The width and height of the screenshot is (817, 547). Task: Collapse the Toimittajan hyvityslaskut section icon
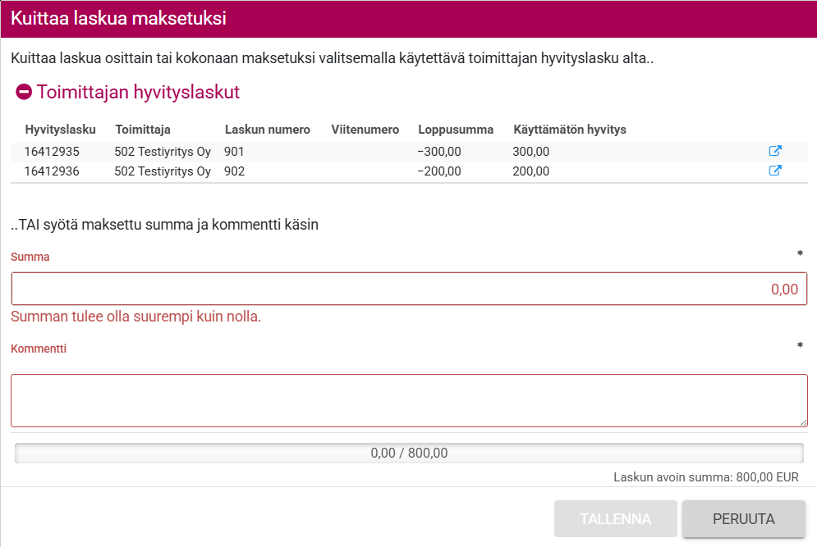coord(24,92)
